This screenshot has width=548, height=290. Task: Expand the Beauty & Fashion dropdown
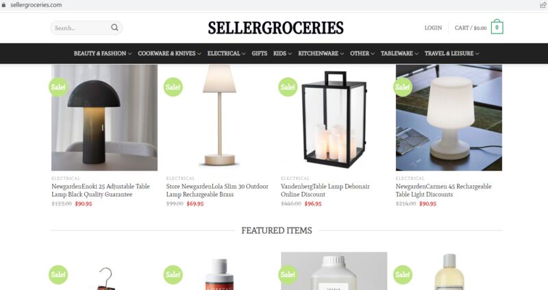pos(102,53)
